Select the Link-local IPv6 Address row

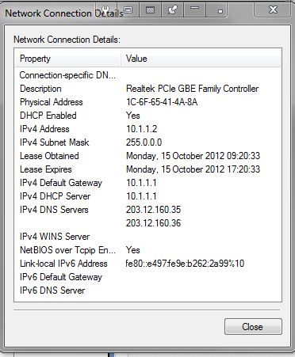[x=147, y=264]
